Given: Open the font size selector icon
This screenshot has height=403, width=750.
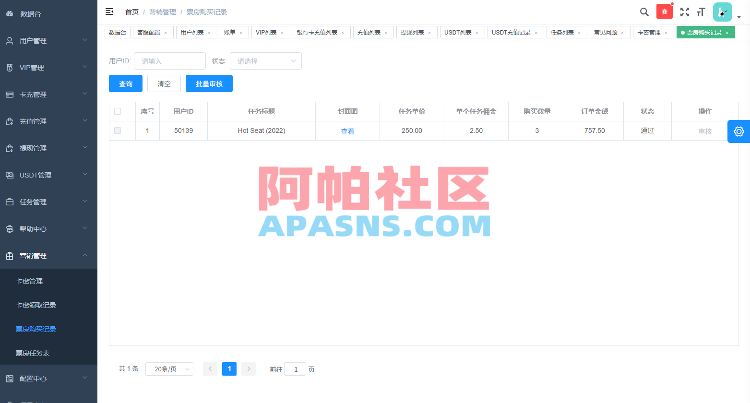Looking at the screenshot, I should pyautogui.click(x=701, y=12).
